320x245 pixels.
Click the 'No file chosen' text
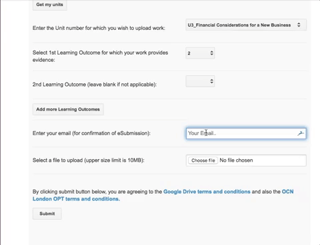pos(236,160)
